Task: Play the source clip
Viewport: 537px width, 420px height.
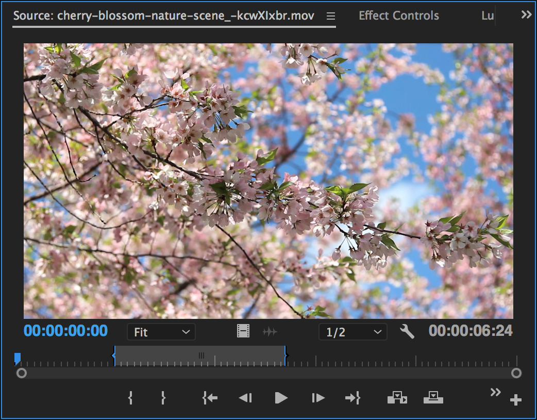Action: click(x=281, y=398)
